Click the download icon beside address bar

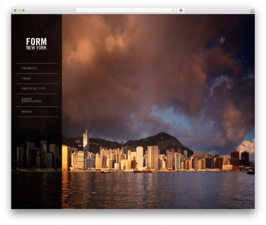click(x=181, y=10)
